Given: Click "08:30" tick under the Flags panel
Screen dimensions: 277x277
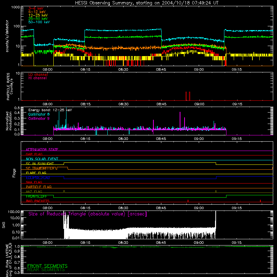Looking at the screenshot, I should pyautogui.click(x=123, y=208).
